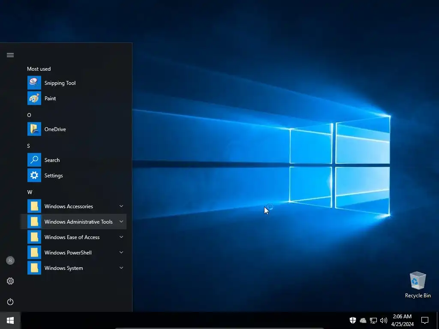Launch Paint from its palette icon
439x329 pixels.
tap(34, 98)
